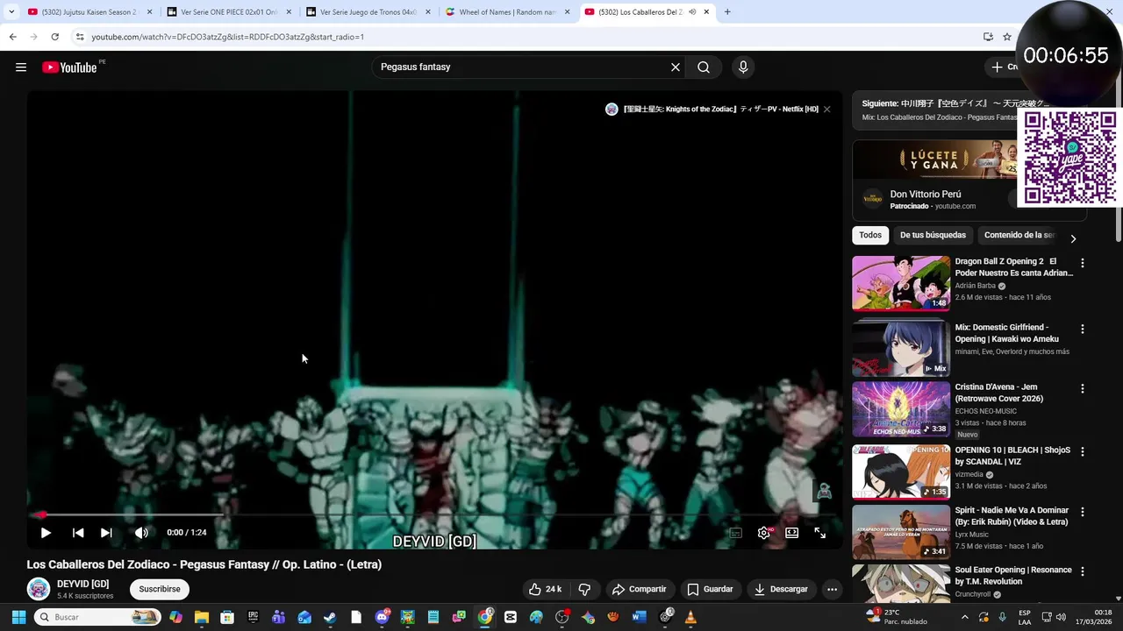
Task: Open OPENING 10 BLEACH Shojos video title
Action: (1012, 456)
